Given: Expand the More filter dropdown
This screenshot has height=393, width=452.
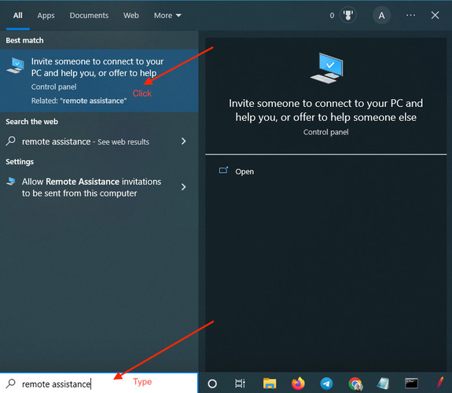Looking at the screenshot, I should [x=167, y=16].
